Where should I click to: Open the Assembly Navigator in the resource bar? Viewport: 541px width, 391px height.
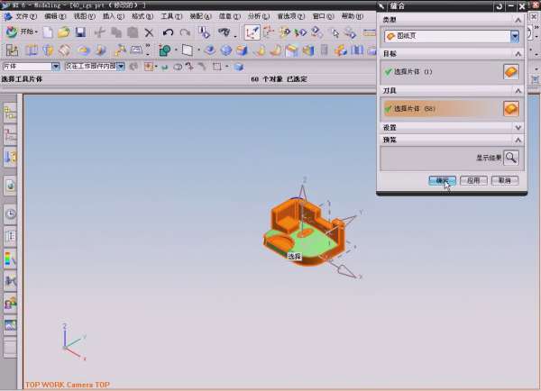10,113
